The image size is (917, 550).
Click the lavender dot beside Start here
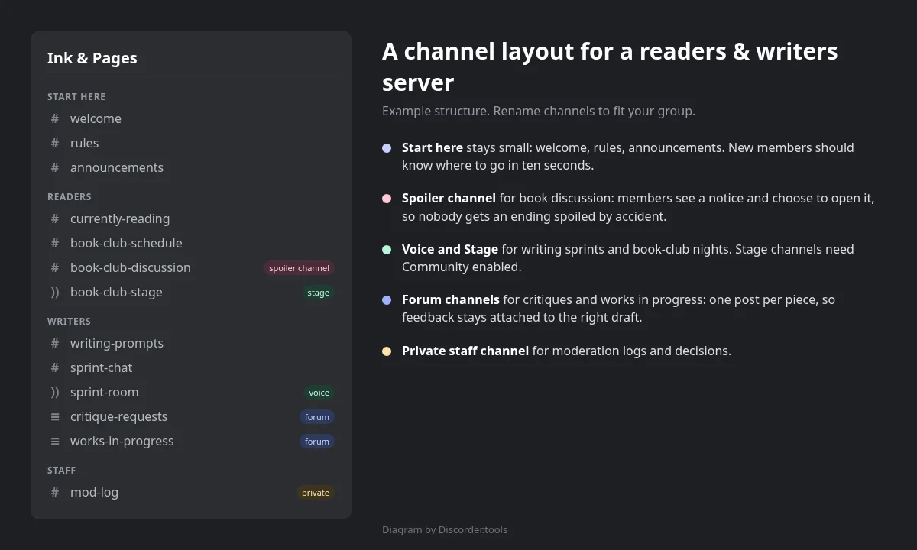pyautogui.click(x=387, y=148)
